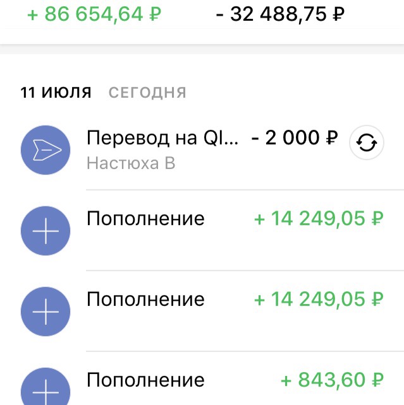Tap the paper plane transfer icon
The height and width of the screenshot is (405, 404).
(46, 150)
